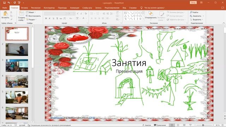The image size is (226, 127).
Task: Start slideshow from the quick access toolbar
Action: [x=19, y=2]
